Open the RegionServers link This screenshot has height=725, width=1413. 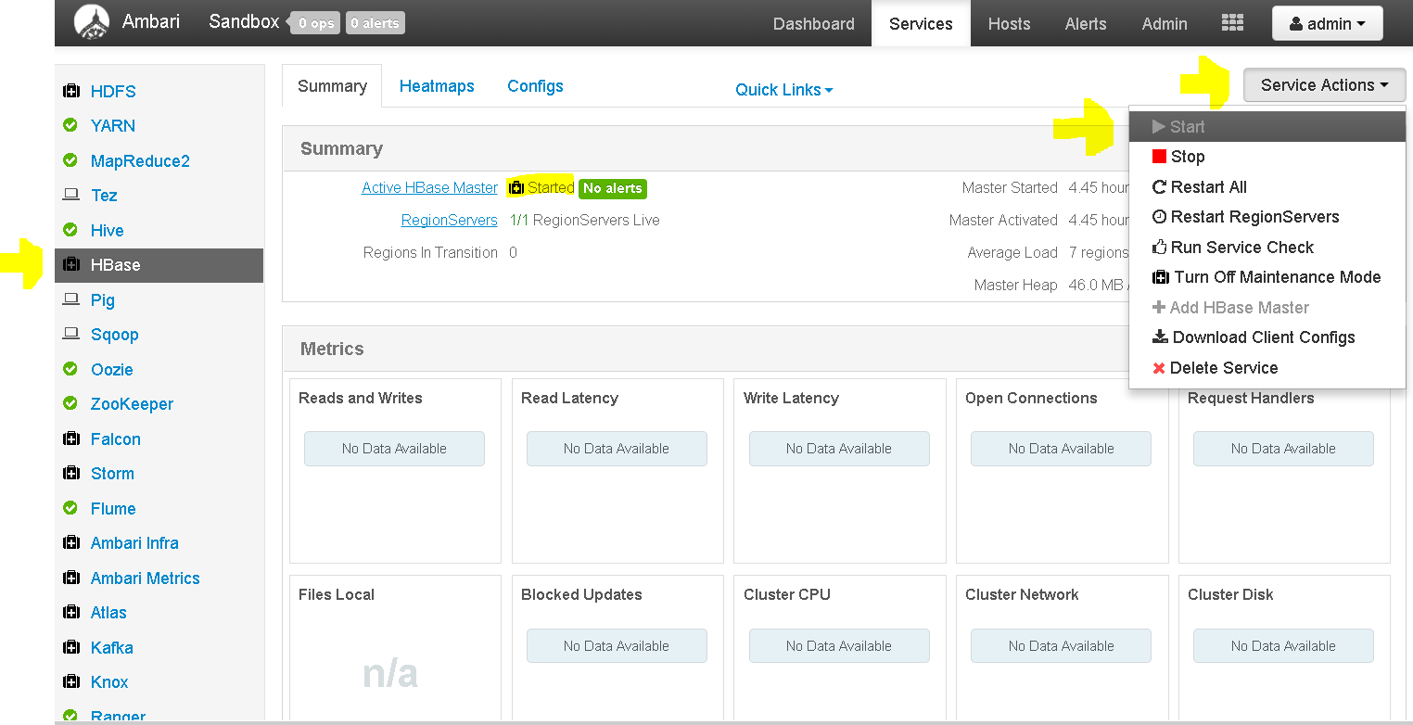click(x=449, y=220)
